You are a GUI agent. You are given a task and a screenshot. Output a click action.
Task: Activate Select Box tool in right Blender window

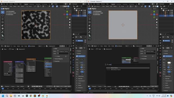point(89,12)
